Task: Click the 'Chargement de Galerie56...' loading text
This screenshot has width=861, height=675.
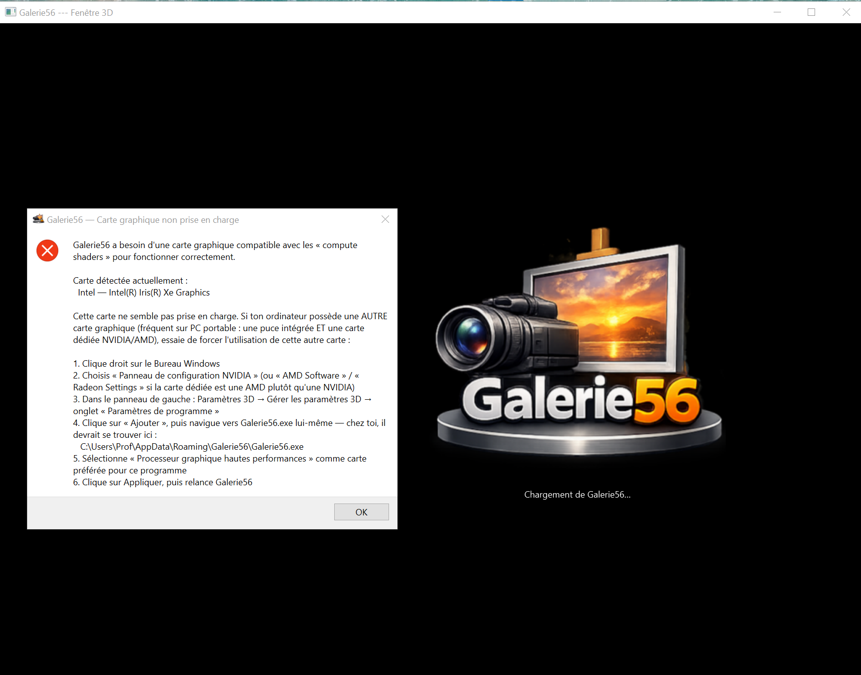Action: click(x=577, y=495)
